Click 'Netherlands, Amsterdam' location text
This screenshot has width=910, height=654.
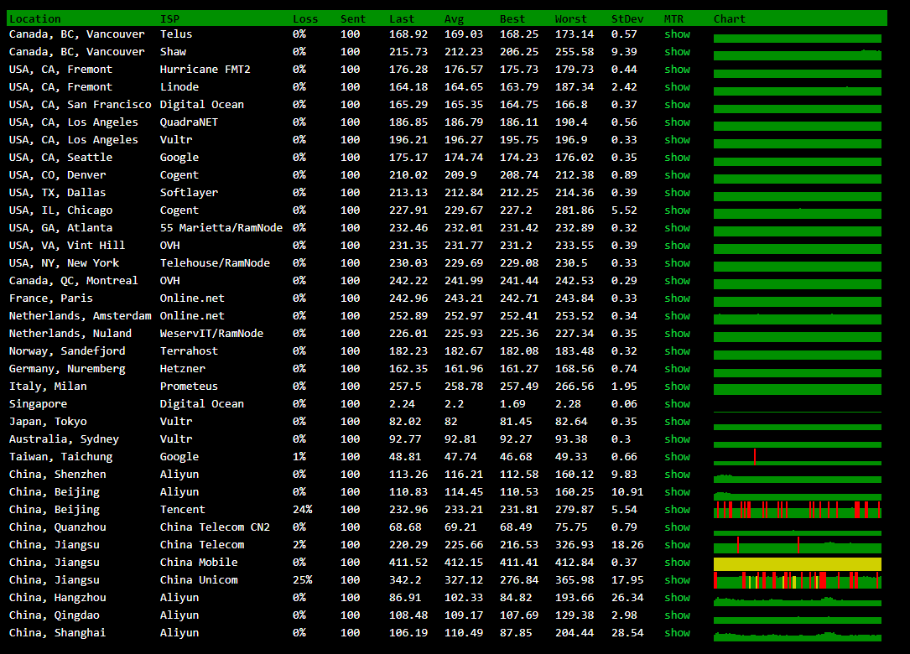[x=80, y=316]
